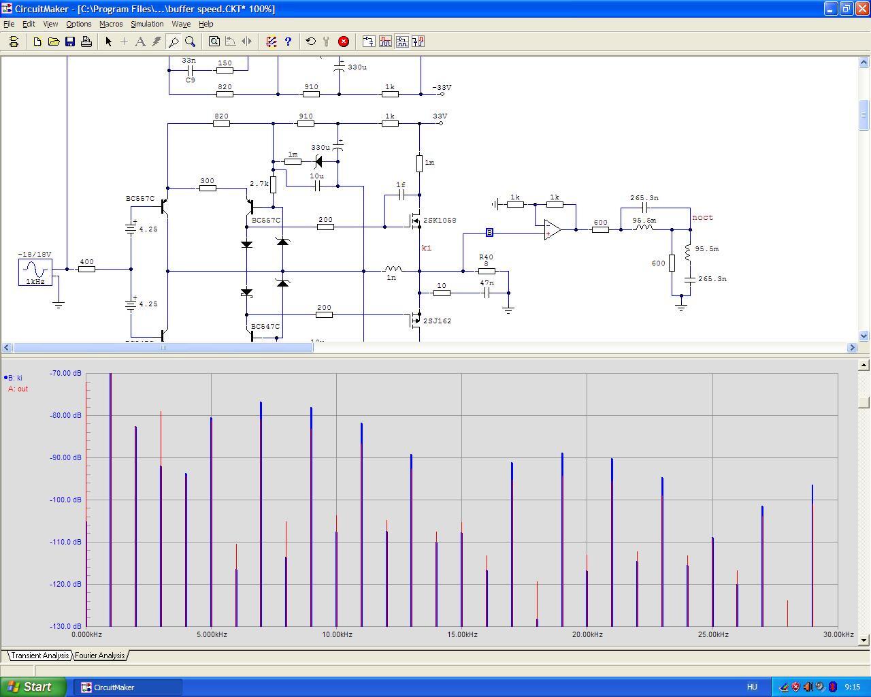Click probe marker B on schematic
871x697 pixels.
coord(489,233)
